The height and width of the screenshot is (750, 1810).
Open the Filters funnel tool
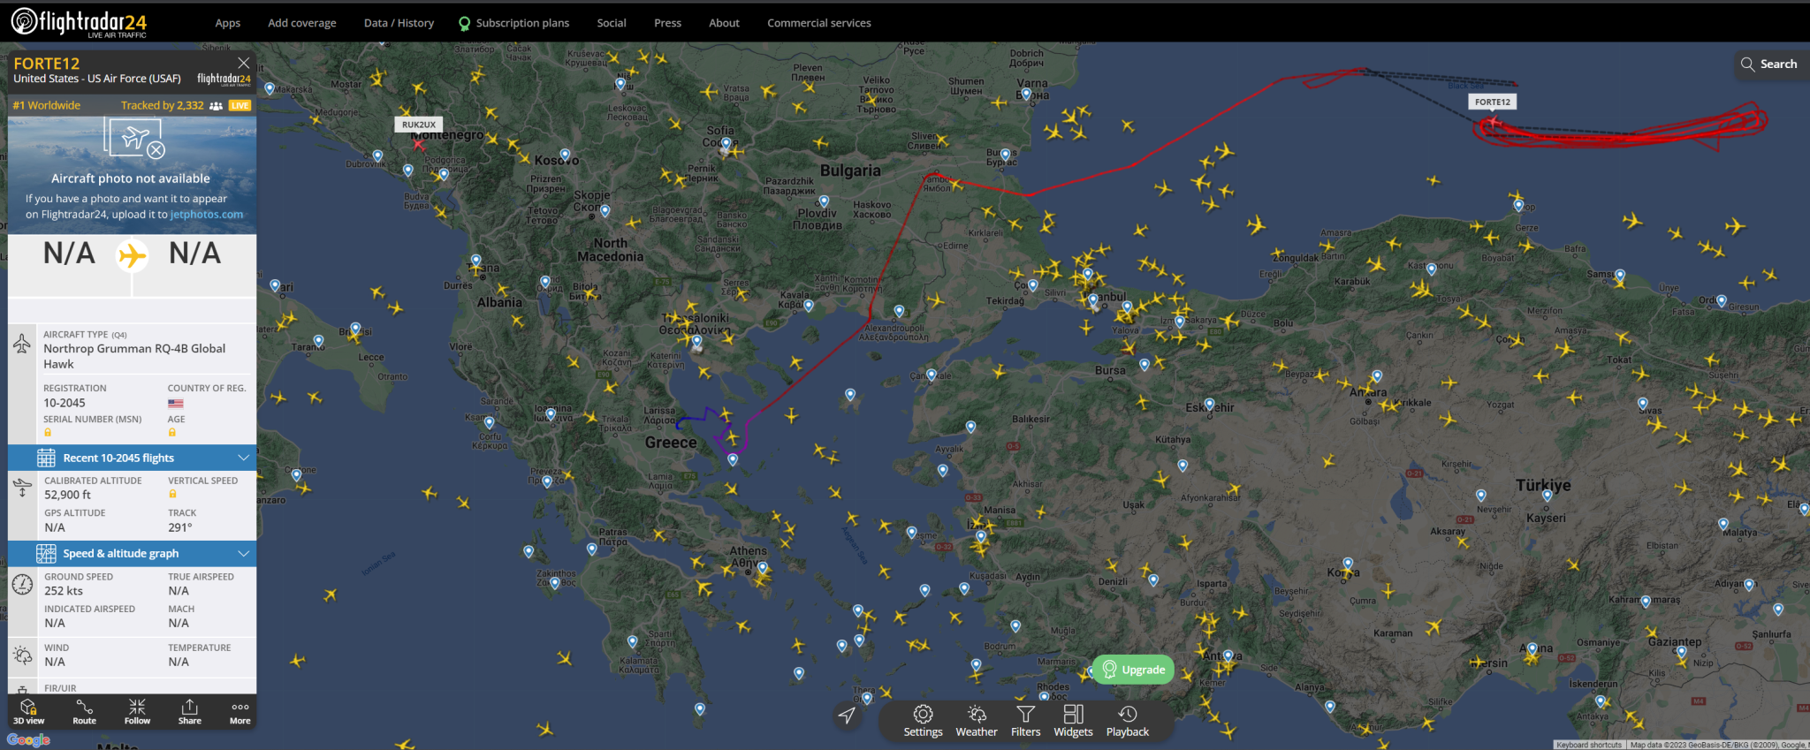point(1025,720)
